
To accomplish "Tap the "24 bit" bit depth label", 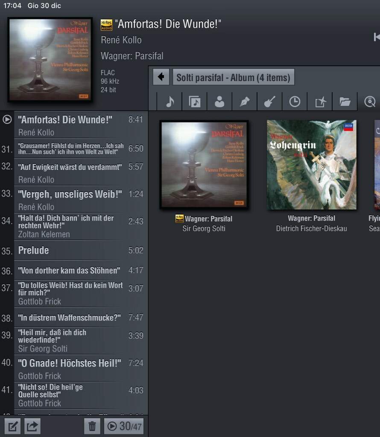I will click(x=108, y=90).
